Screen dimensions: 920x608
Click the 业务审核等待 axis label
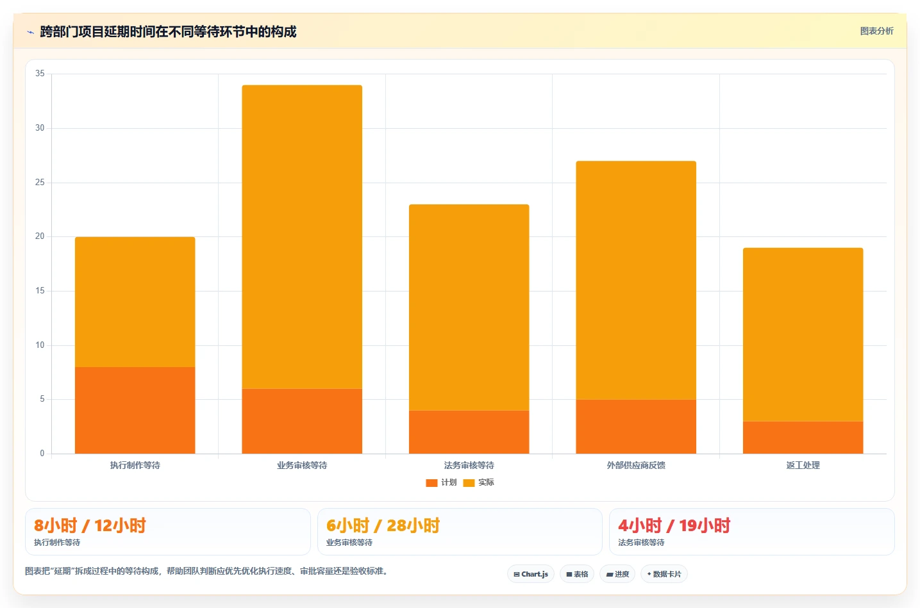pyautogui.click(x=302, y=465)
